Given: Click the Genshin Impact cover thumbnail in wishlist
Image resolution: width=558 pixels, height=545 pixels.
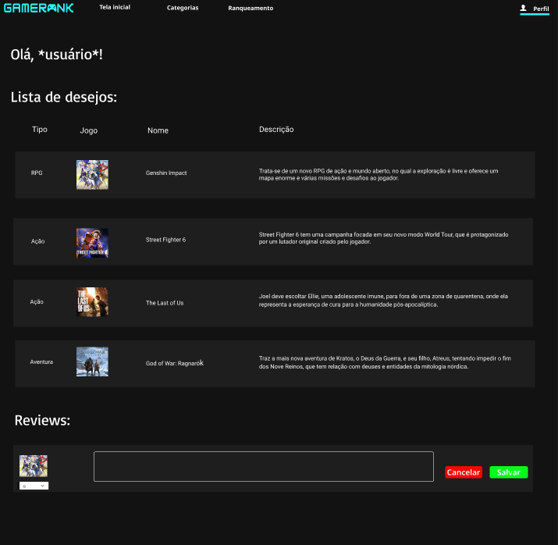Looking at the screenshot, I should coord(92,174).
